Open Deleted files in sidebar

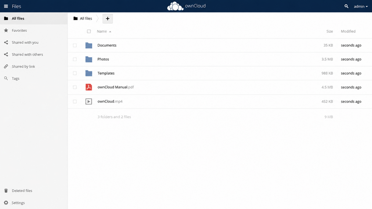(34, 190)
